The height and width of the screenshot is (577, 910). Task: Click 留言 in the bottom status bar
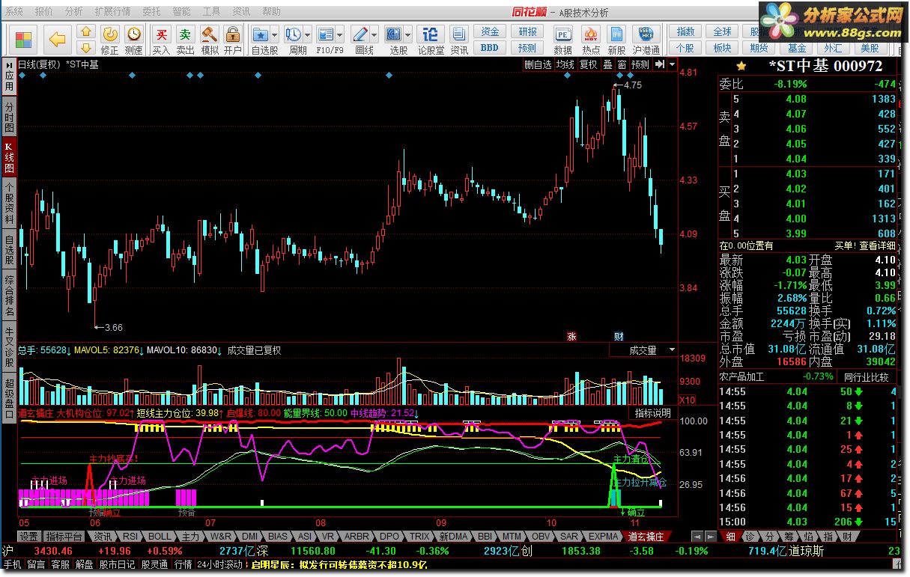[x=36, y=564]
